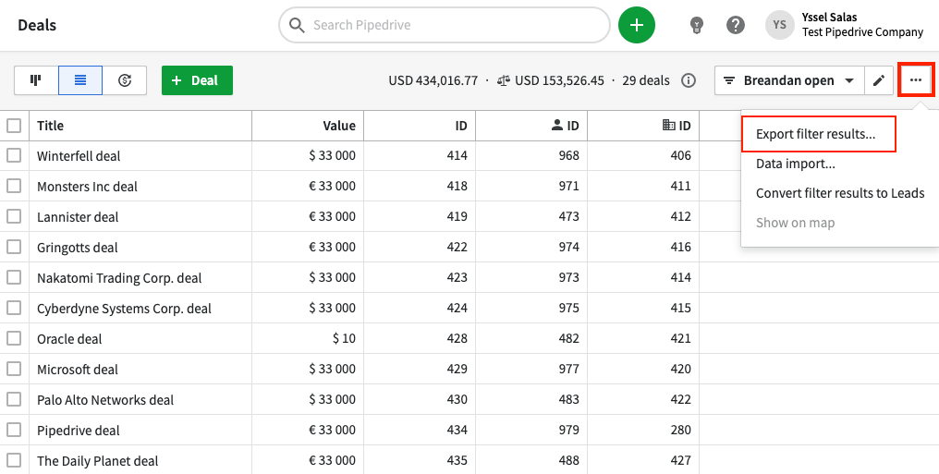The width and height of the screenshot is (939, 474).
Task: Open the Oracle deal link
Action: pyautogui.click(x=69, y=339)
